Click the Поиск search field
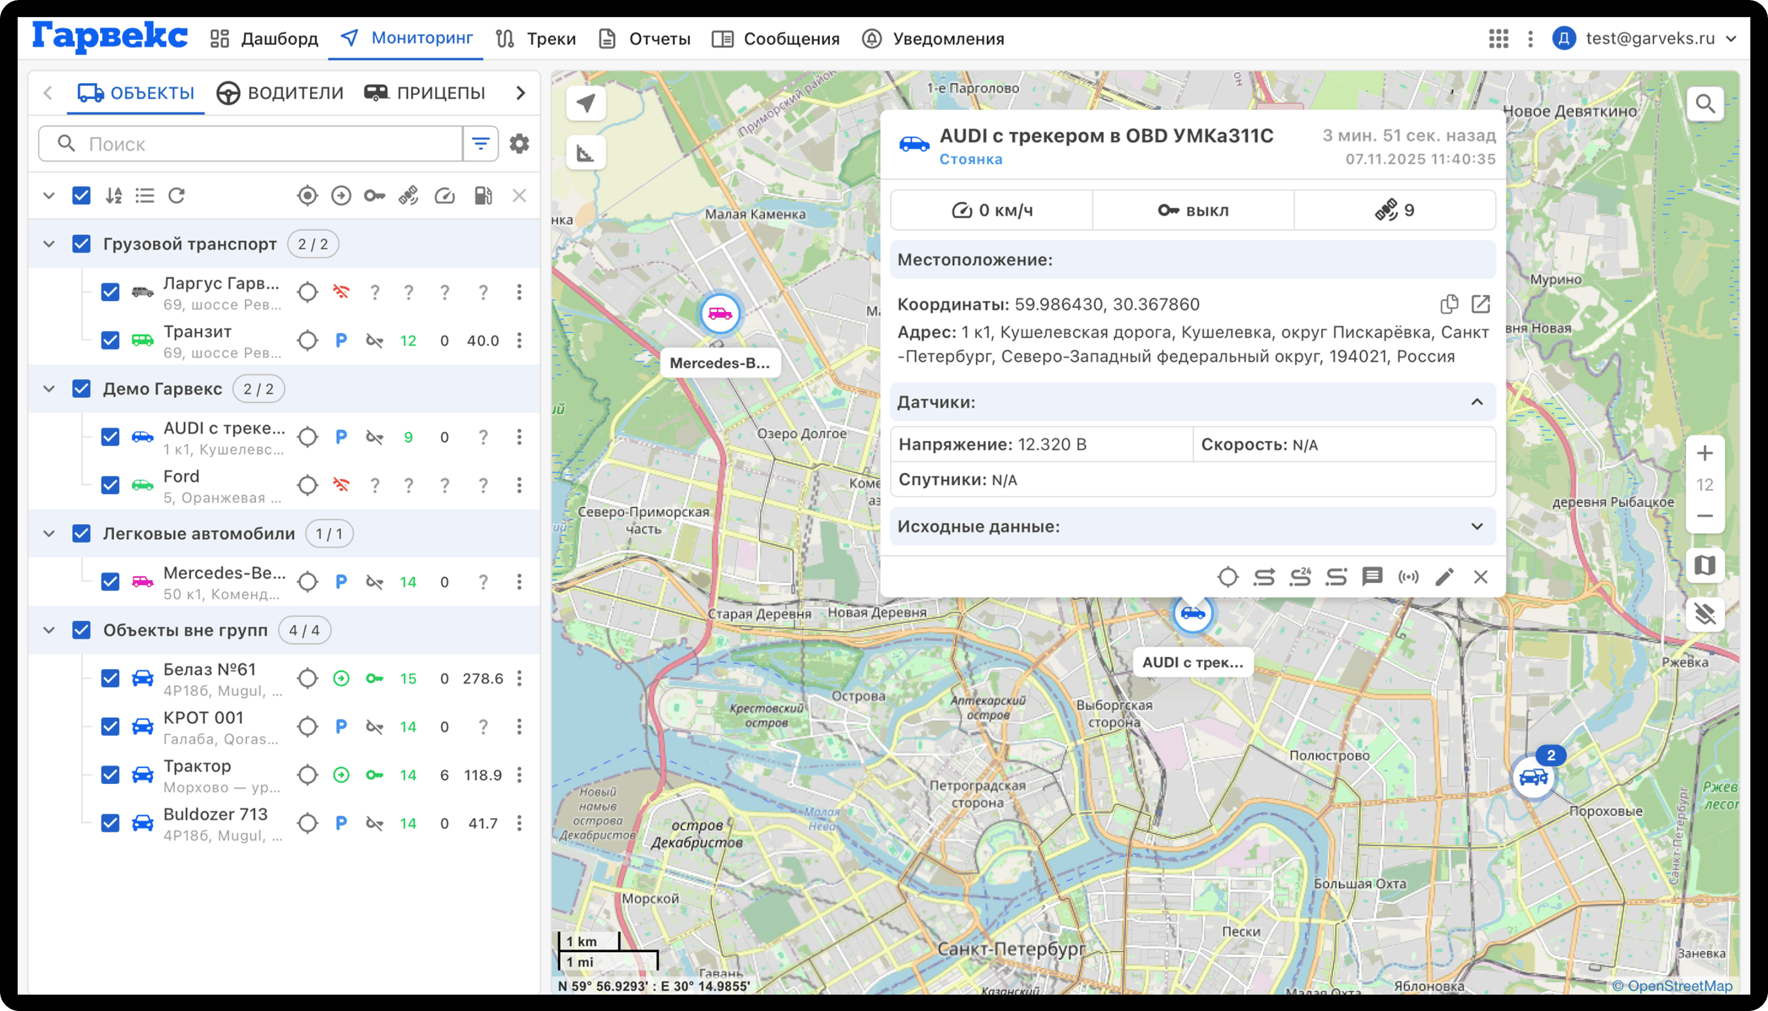The height and width of the screenshot is (1011, 1768). point(264,144)
